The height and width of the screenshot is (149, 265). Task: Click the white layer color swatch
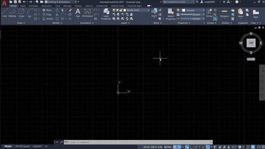pos(125,10)
